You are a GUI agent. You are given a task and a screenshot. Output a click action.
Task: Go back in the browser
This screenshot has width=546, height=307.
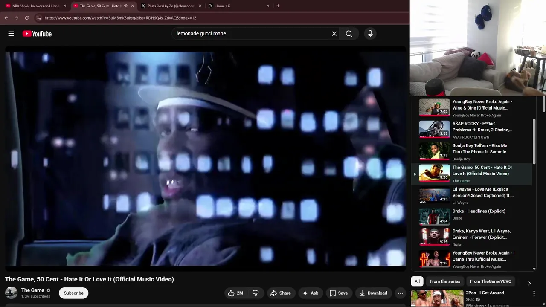(6, 18)
